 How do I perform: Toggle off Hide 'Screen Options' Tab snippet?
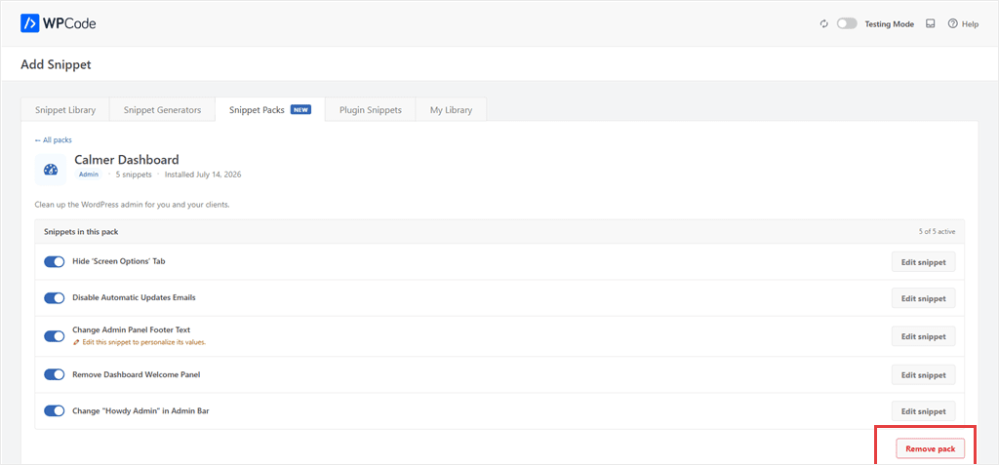point(55,262)
